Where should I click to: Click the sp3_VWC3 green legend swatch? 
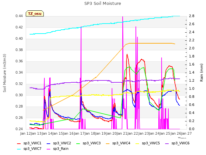pos(78,143)
